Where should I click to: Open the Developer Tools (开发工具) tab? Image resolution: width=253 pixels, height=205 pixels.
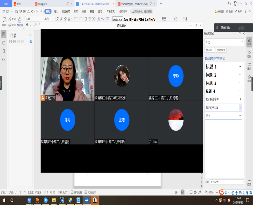[111, 11]
